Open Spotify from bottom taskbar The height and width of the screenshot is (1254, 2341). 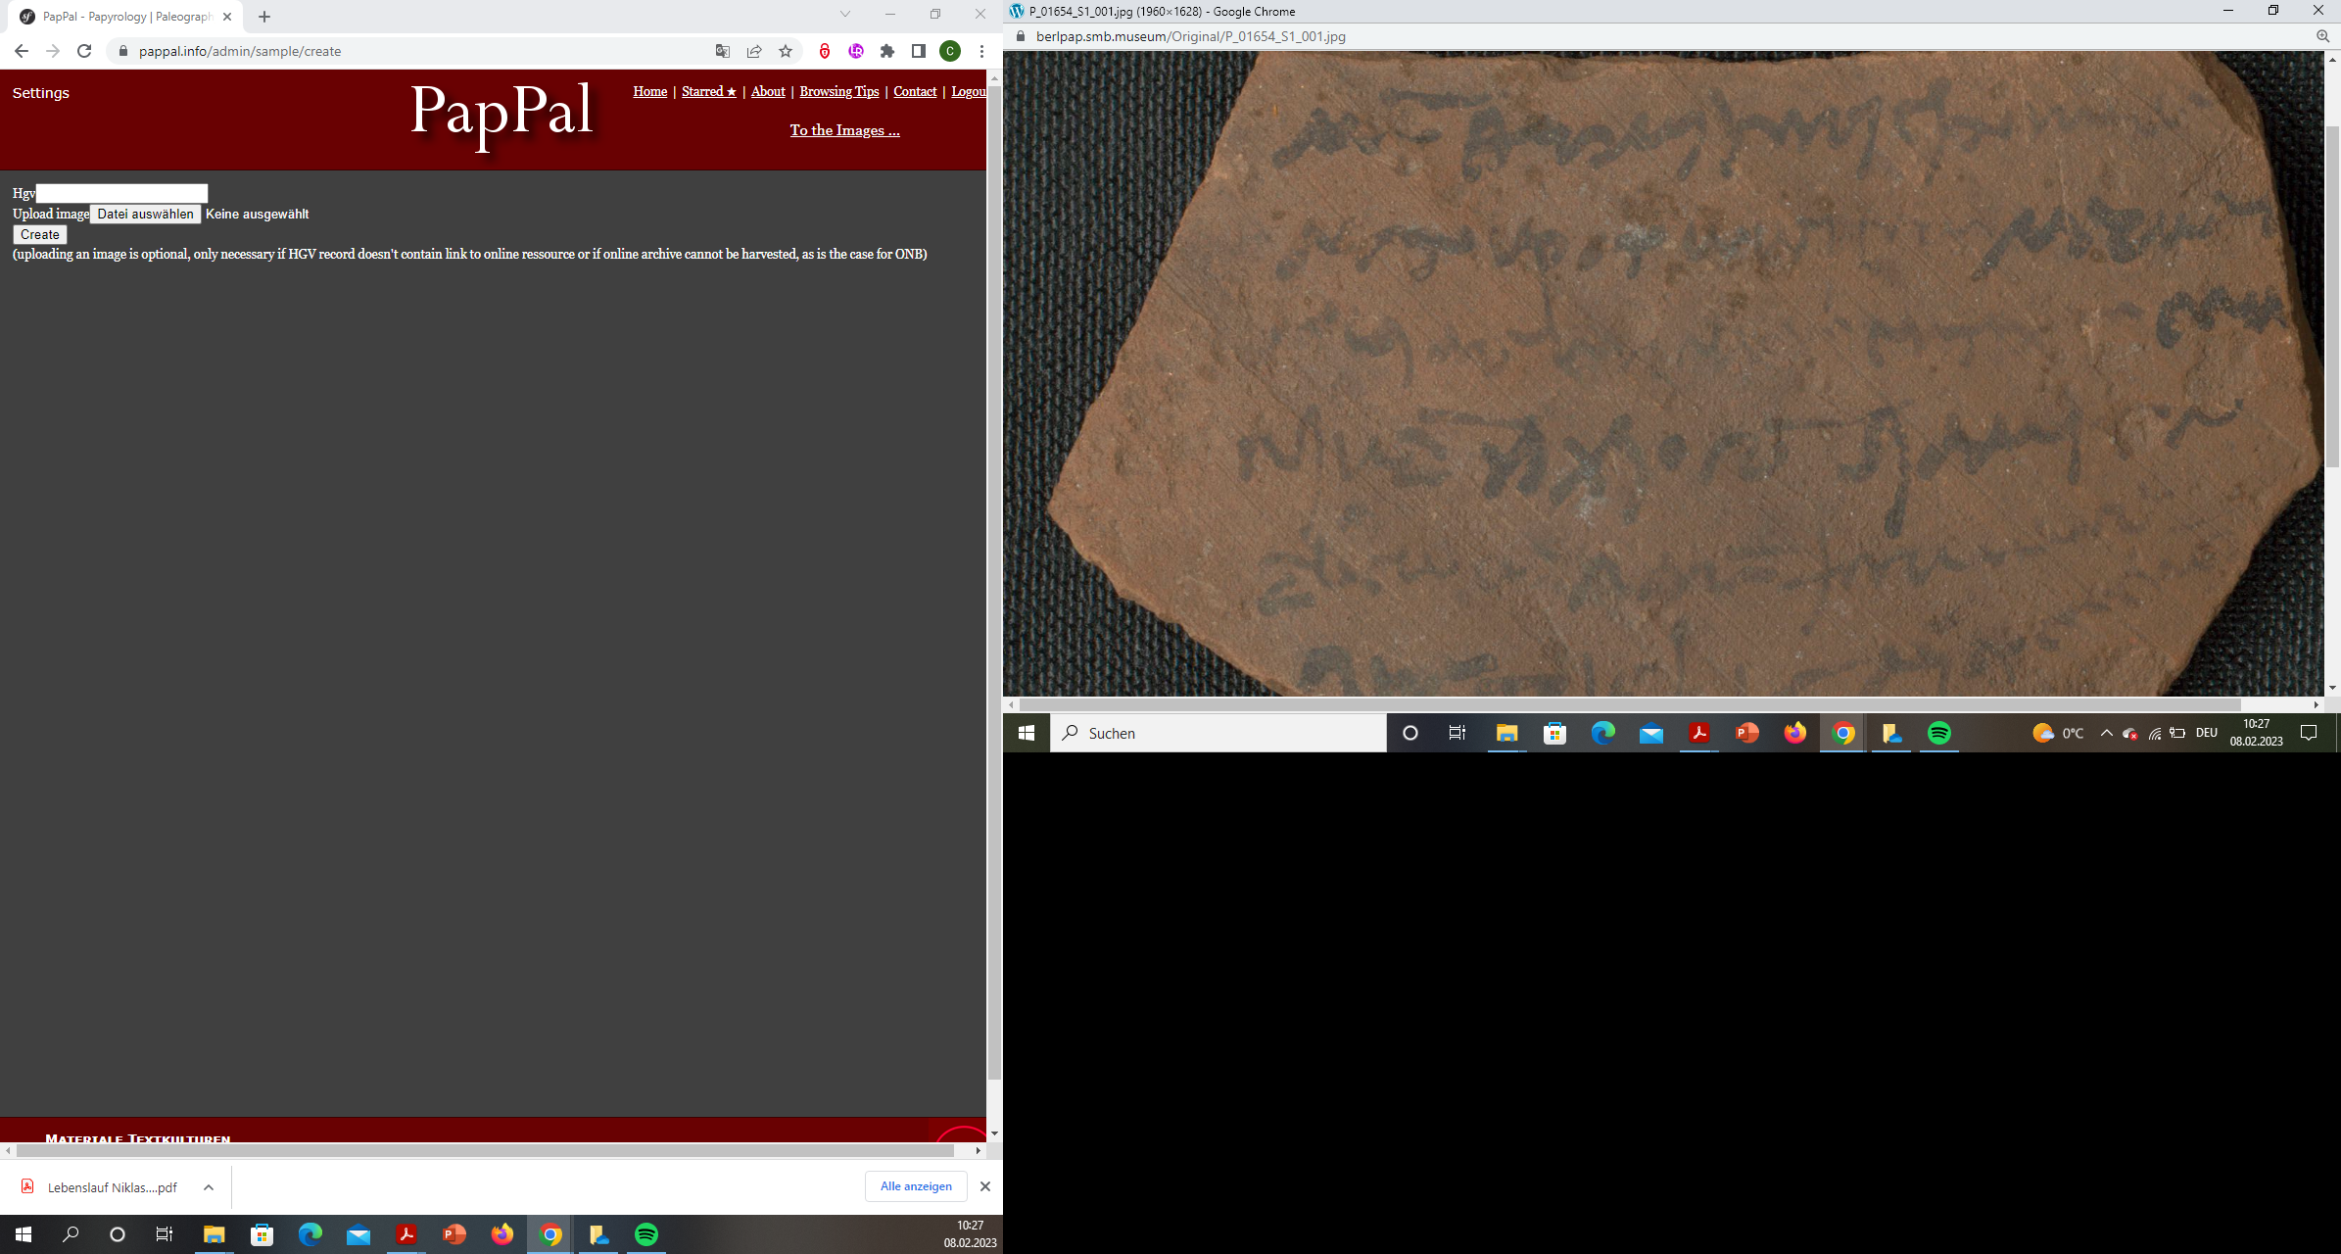click(x=646, y=1234)
